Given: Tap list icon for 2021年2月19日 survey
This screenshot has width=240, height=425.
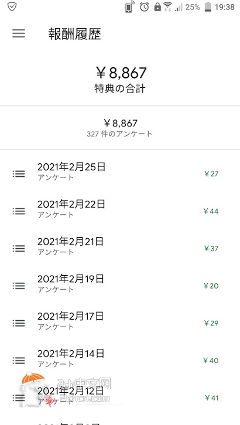Looking at the screenshot, I should pyautogui.click(x=19, y=286).
